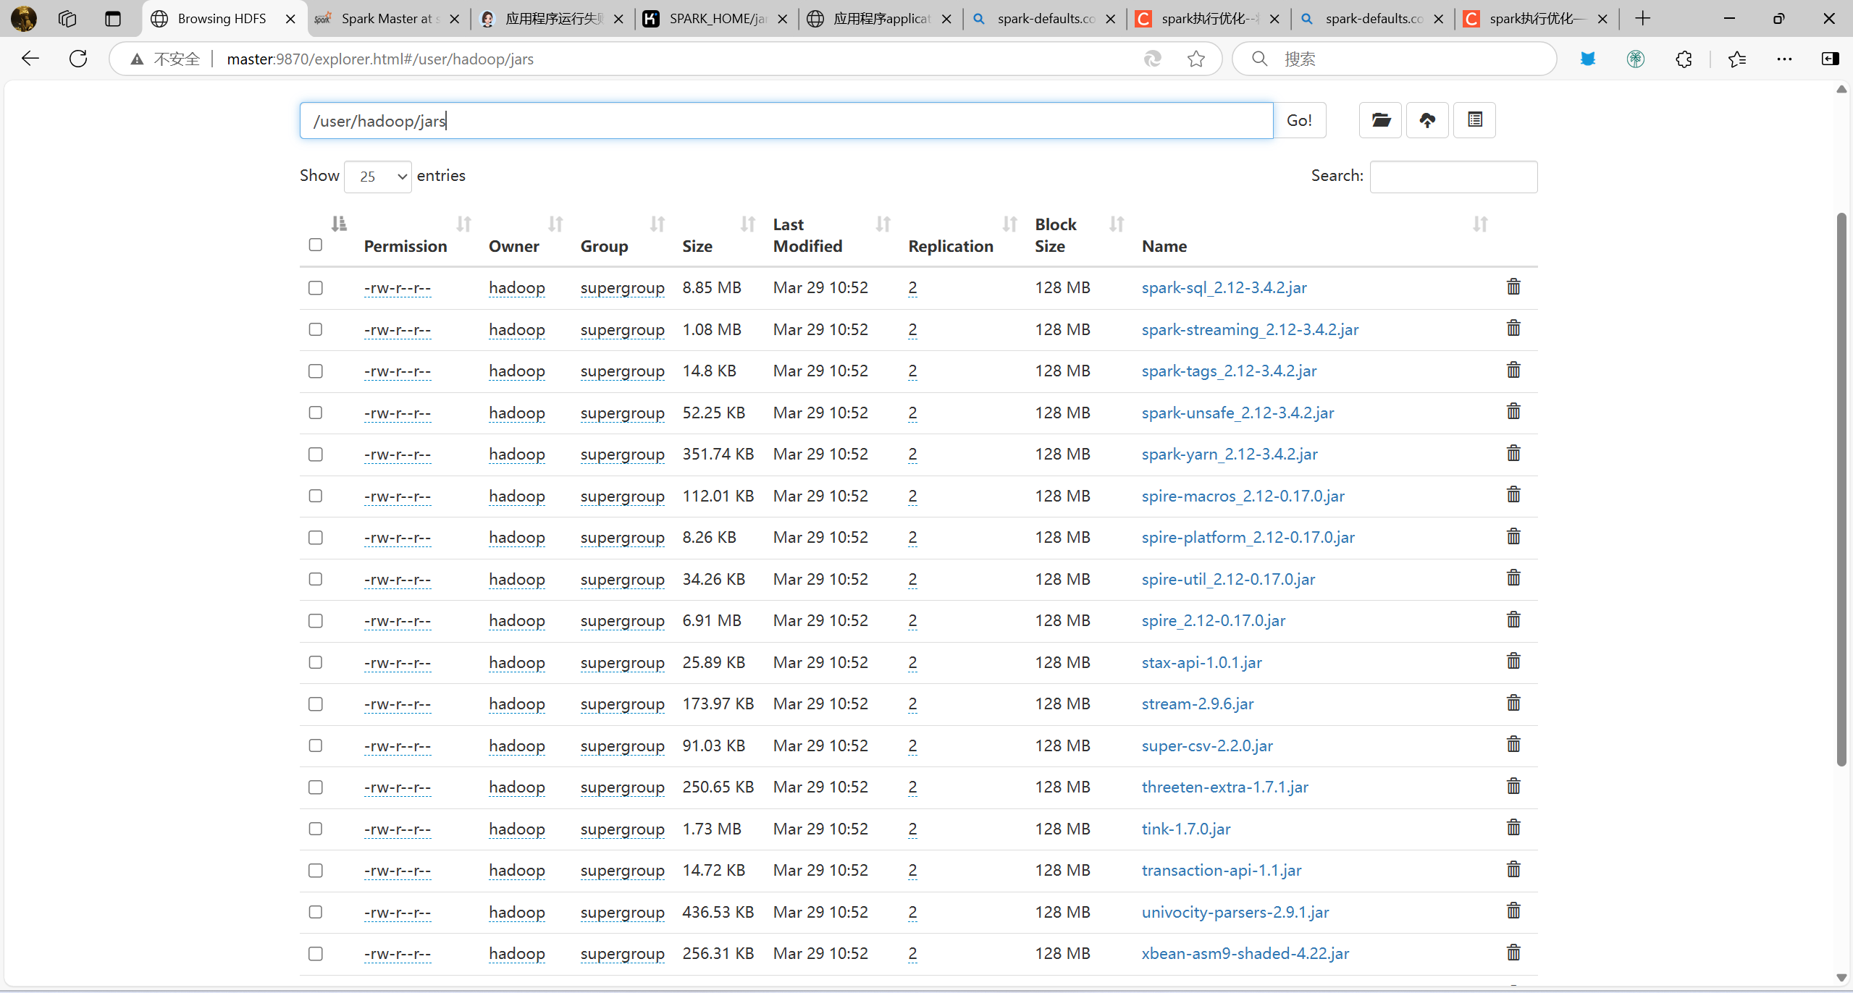The height and width of the screenshot is (993, 1853).
Task: Delete spark-sql_2.12-3.4.2.jar using its trash icon
Action: coord(1513,287)
